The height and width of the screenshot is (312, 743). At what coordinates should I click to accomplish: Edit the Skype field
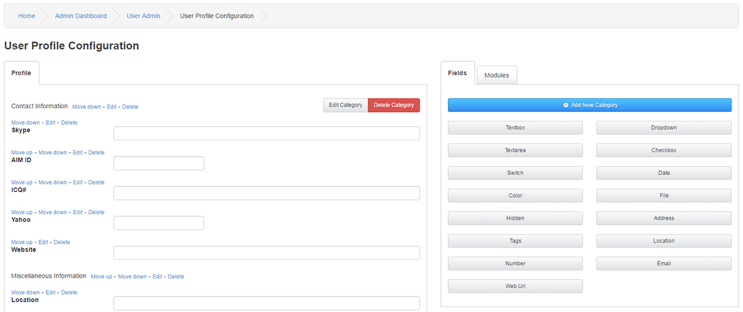(51, 123)
